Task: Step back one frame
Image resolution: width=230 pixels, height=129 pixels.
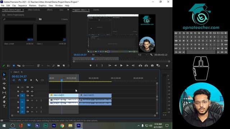Action: [x=116, y=66]
